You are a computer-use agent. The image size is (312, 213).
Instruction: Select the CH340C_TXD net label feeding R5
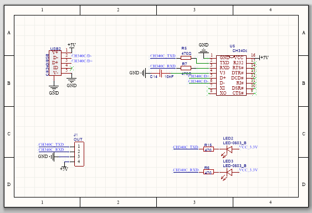(163, 56)
